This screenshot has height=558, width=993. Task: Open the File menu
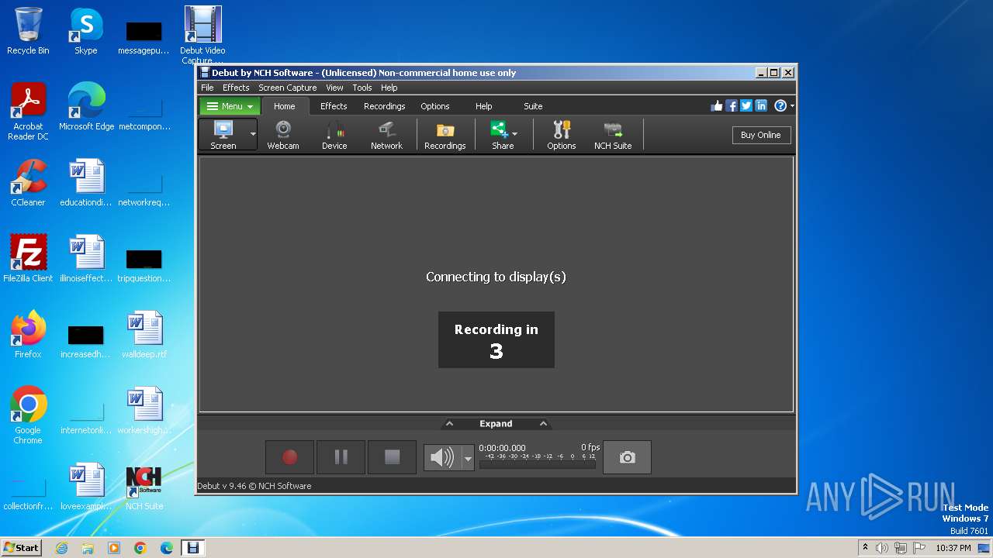[207, 88]
